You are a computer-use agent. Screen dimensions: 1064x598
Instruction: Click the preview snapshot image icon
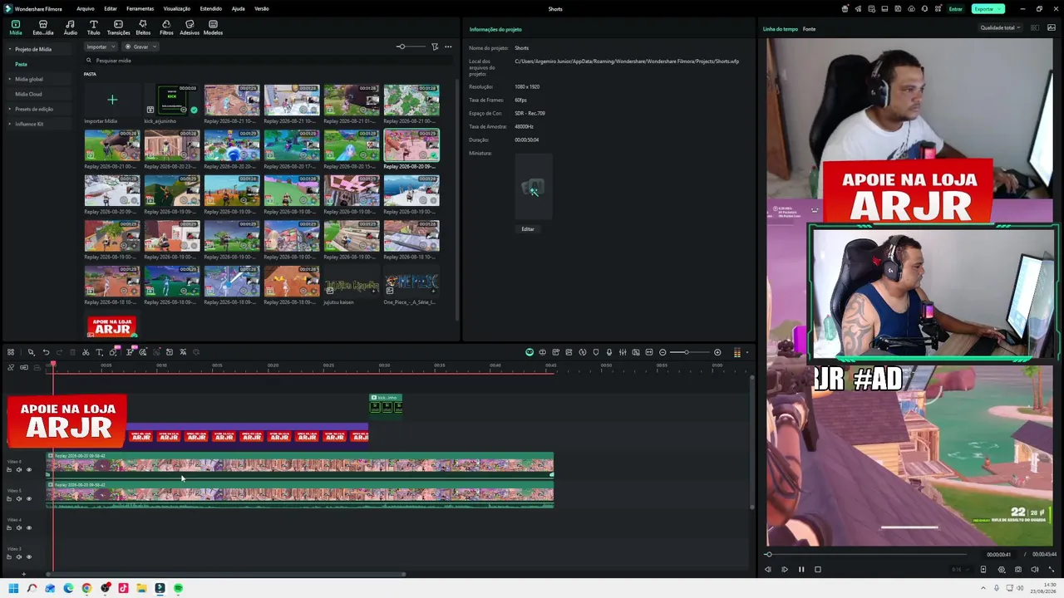[1051, 28]
